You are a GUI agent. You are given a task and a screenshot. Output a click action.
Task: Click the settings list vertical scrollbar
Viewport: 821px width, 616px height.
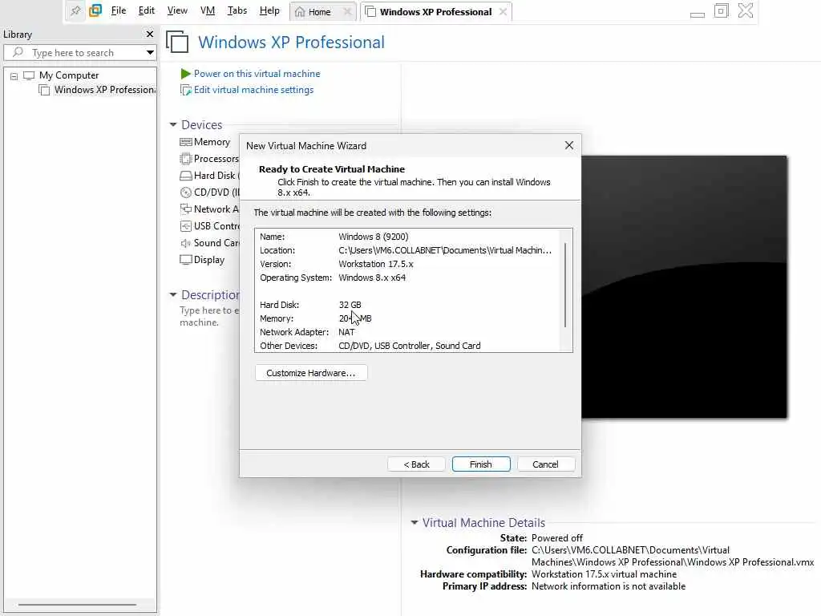pos(565,285)
